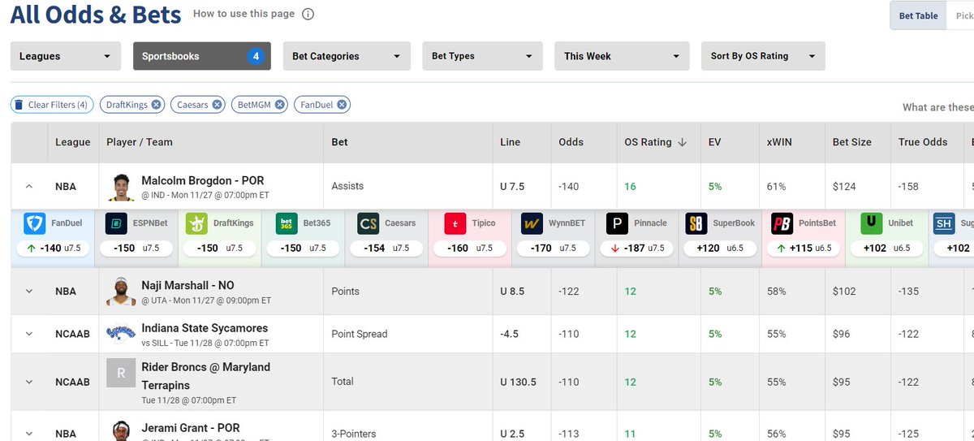Switch to the Bet Table tab
974x441 pixels.
pos(918,15)
